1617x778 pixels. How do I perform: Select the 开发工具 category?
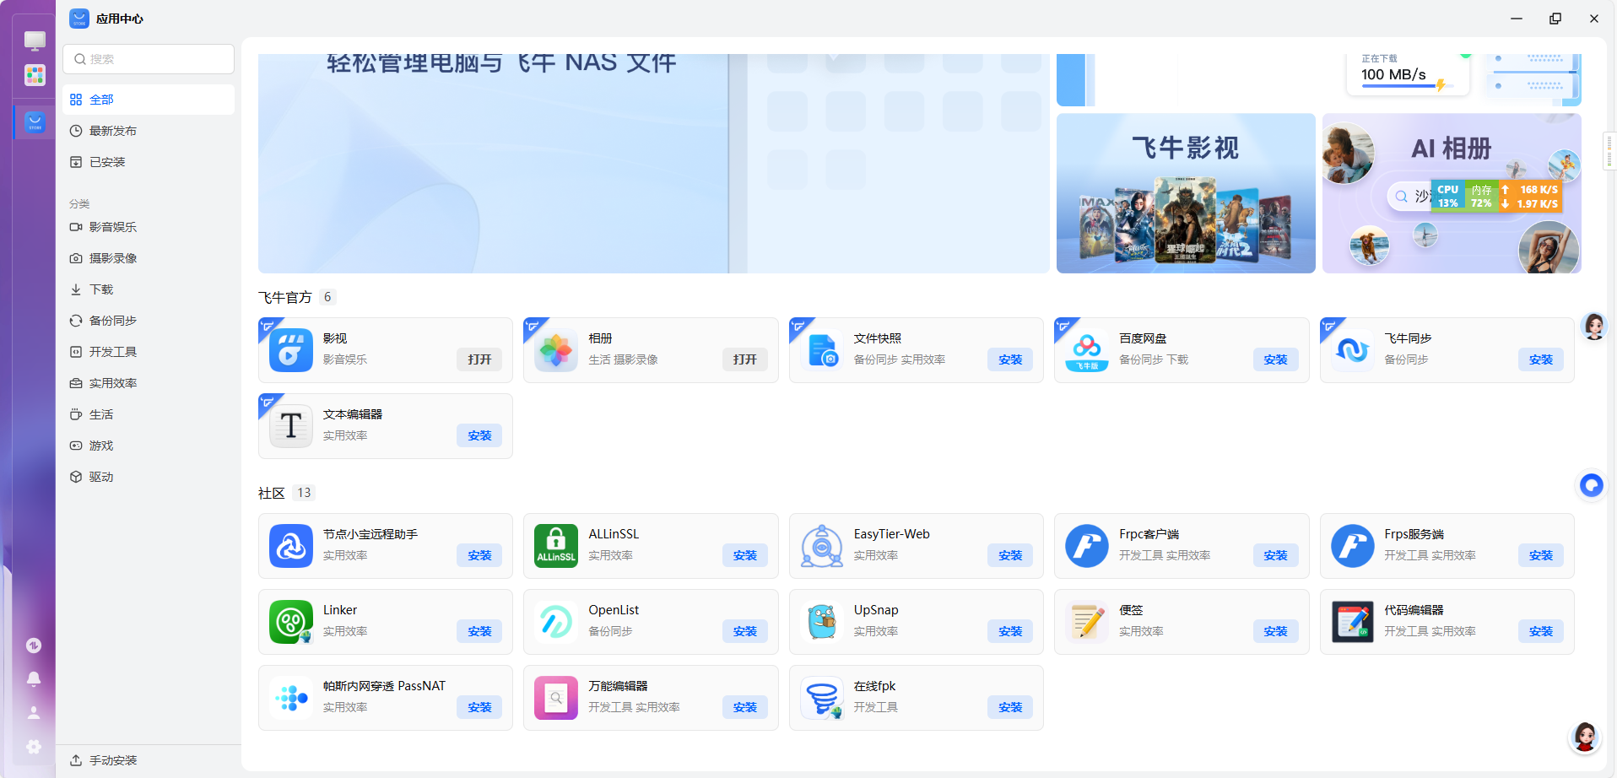click(149, 352)
